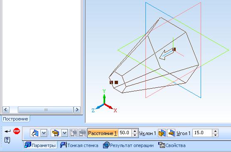Click the create object Enter arrow icon
This screenshot has width=231, height=152.
coord(7,131)
